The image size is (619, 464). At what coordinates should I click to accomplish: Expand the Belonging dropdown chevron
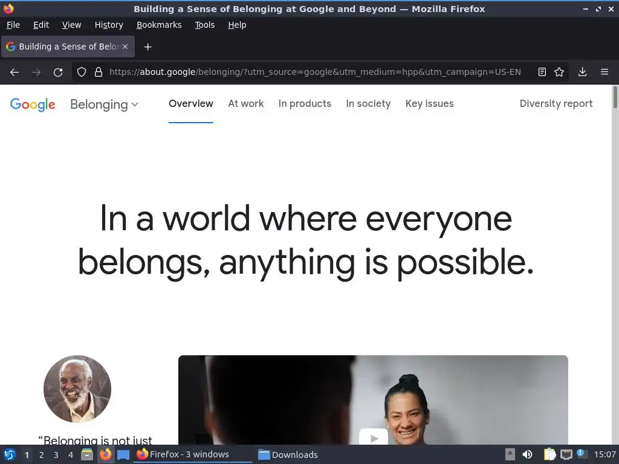click(x=135, y=105)
